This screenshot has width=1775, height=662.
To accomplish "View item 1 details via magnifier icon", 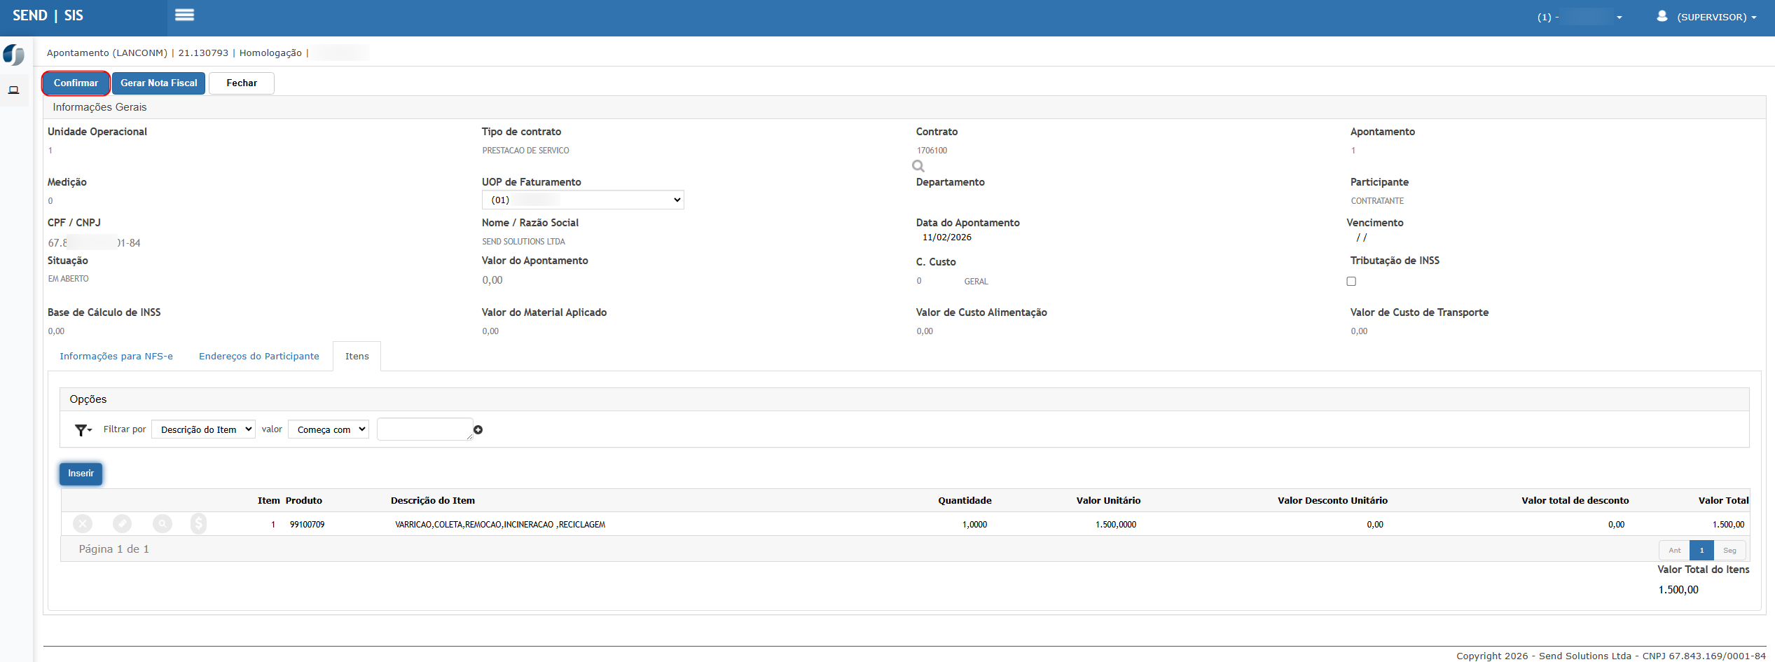I will click(x=162, y=524).
